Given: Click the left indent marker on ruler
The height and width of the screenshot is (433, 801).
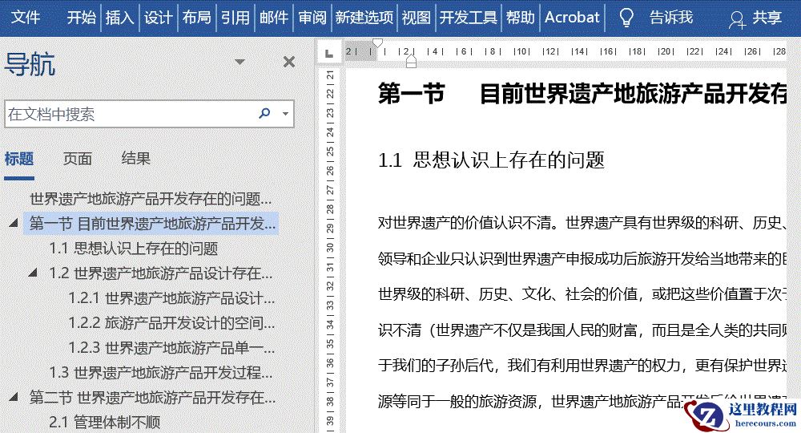Looking at the screenshot, I should tap(411, 62).
